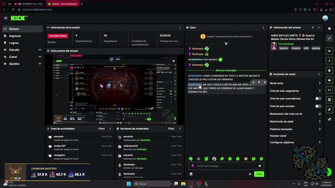
Task: Click Hostear canal
Action: coord(278,136)
